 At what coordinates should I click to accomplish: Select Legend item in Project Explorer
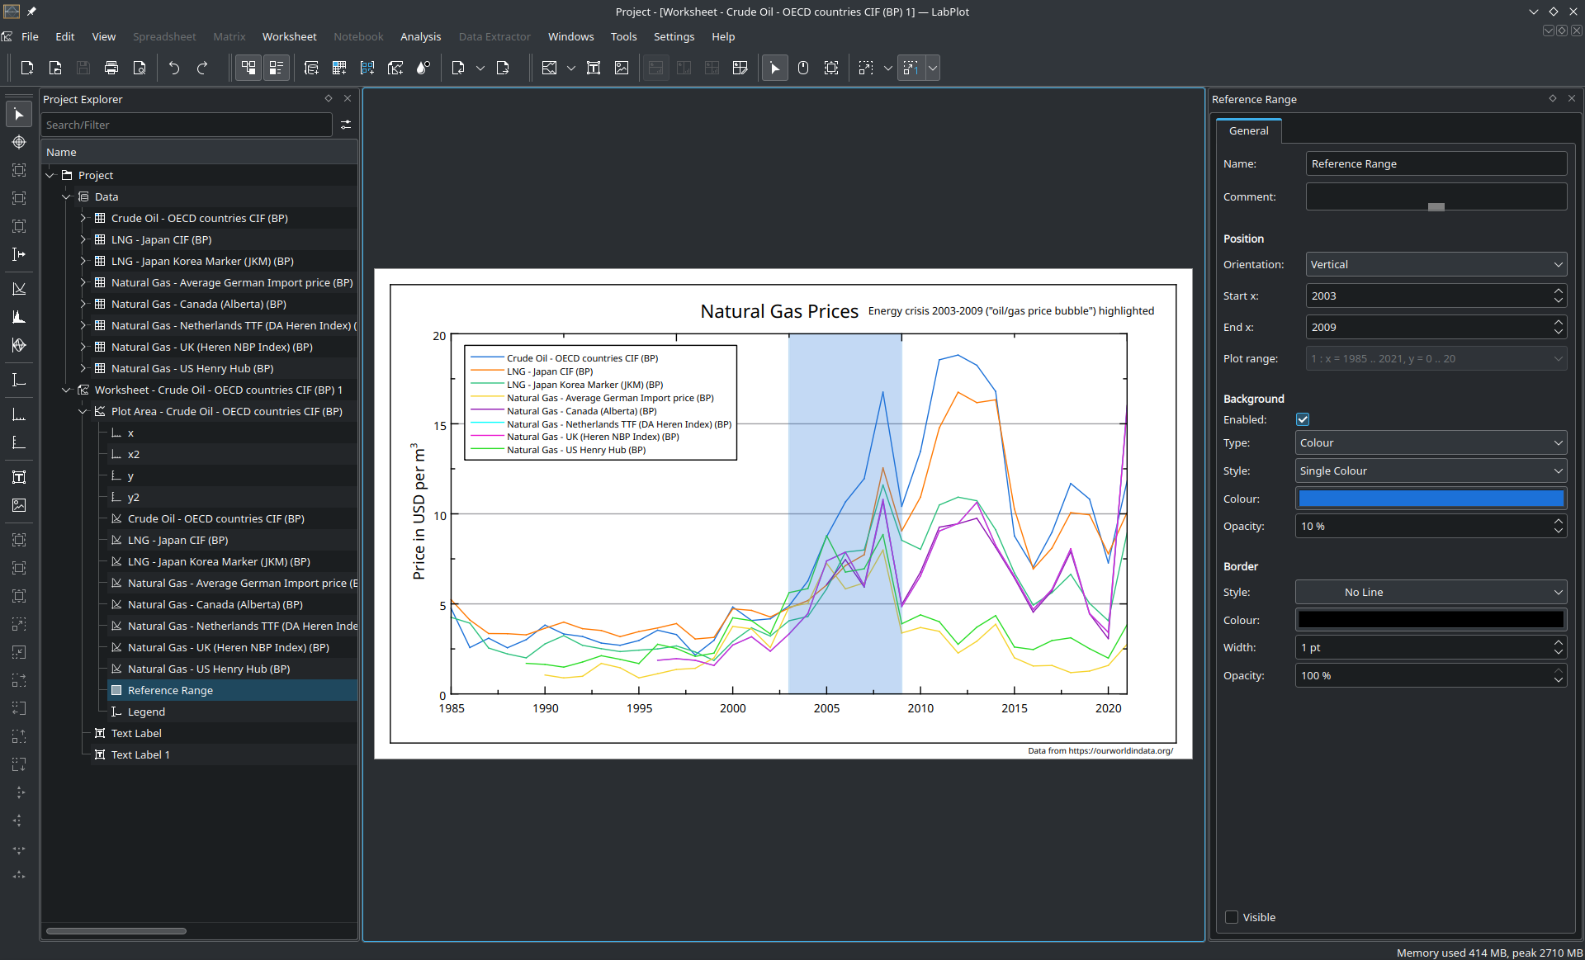click(146, 712)
